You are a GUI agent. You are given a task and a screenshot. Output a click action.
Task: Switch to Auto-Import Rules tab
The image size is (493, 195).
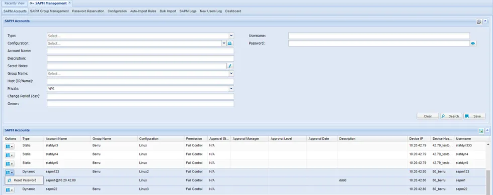(143, 11)
